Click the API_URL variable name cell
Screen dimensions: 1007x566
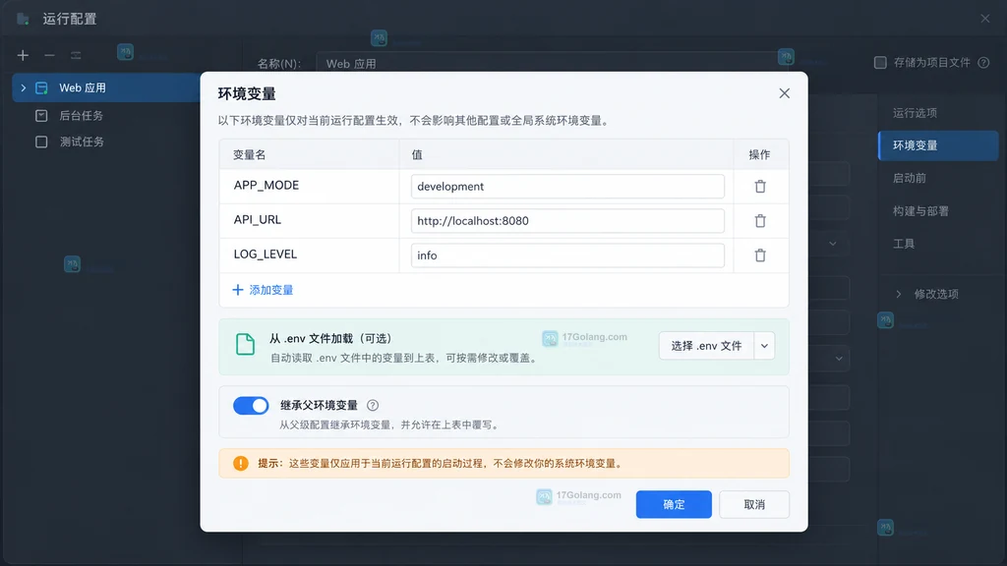point(309,221)
